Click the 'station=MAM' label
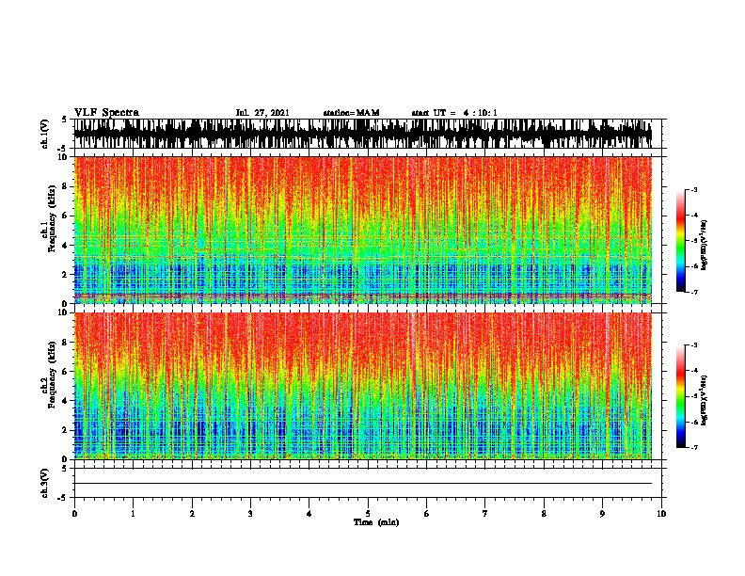745x576 pixels. [x=351, y=113]
